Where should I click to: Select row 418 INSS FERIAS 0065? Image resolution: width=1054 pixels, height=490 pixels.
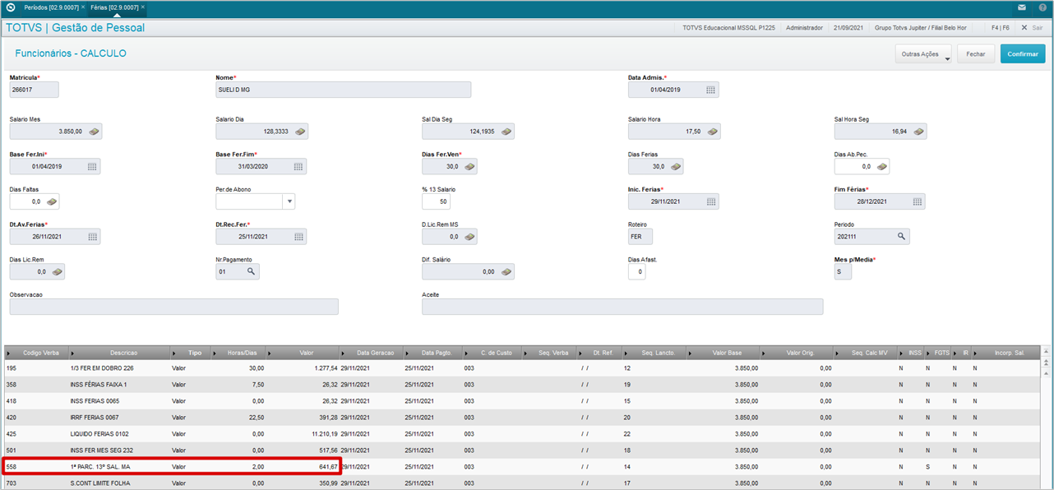522,401
